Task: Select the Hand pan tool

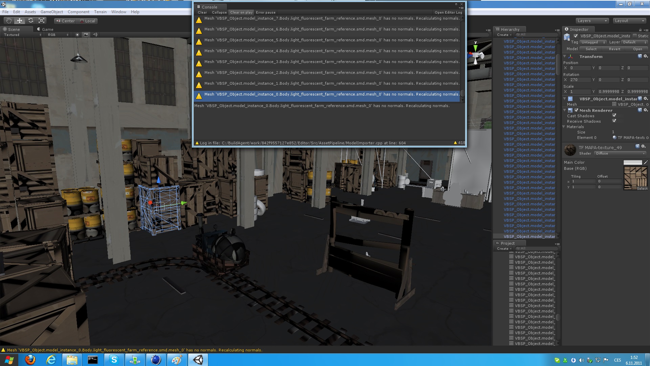Action: [x=9, y=21]
